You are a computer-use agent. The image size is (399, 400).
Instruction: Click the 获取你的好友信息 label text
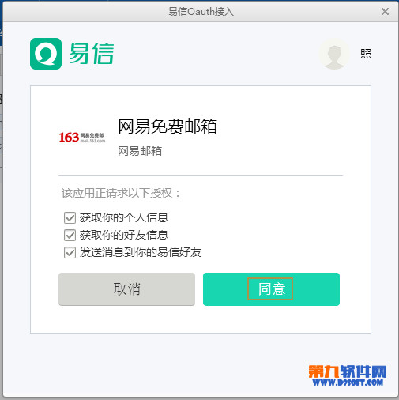pyautogui.click(x=124, y=235)
